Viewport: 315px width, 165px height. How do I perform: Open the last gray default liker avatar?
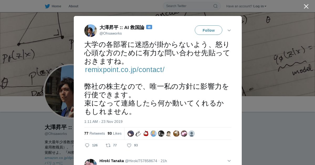tap(192, 134)
